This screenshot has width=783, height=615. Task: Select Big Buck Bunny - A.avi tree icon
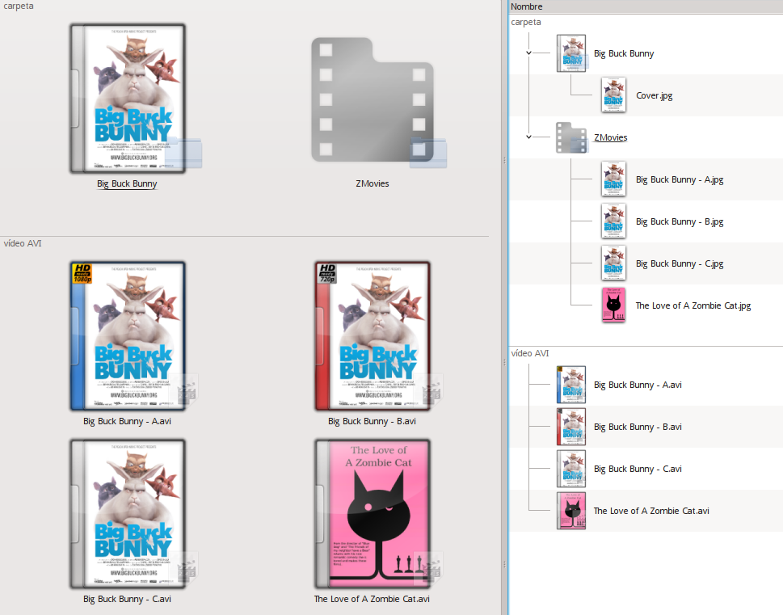pos(571,385)
